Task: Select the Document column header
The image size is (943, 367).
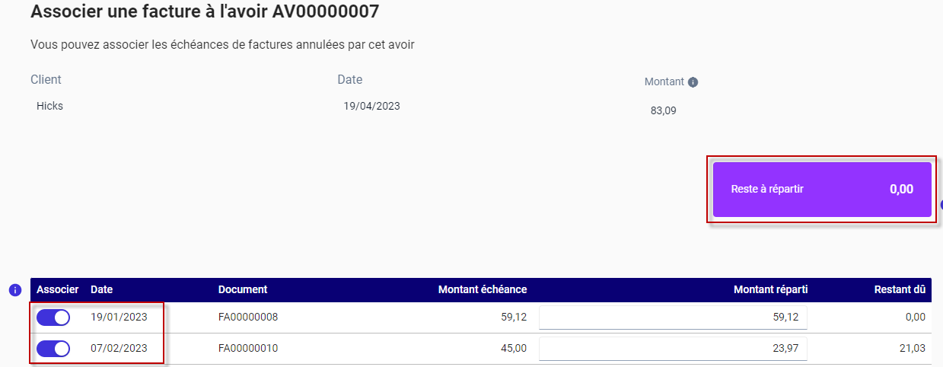Action: 243,289
